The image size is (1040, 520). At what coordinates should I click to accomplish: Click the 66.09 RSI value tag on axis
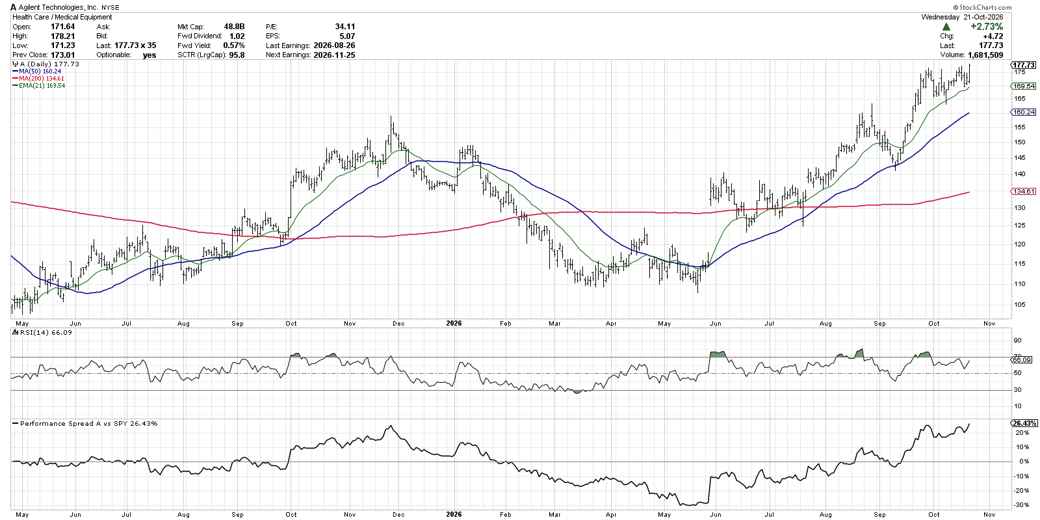pyautogui.click(x=1022, y=359)
